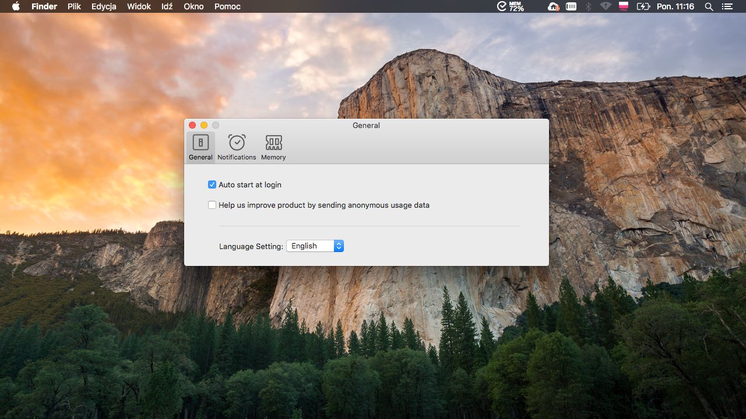Open the Finder menu
Screen dimensions: 746x419
tap(44, 6)
